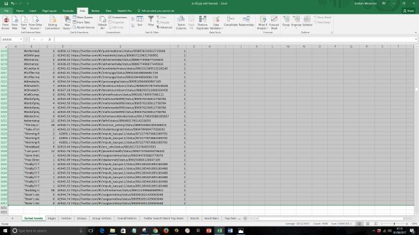Switch to the Insert tab
Viewport: 419px width, 235px height.
33,11
